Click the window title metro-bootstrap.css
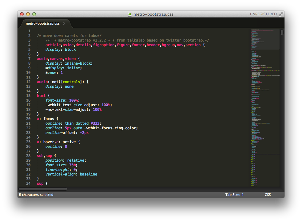 point(153,14)
